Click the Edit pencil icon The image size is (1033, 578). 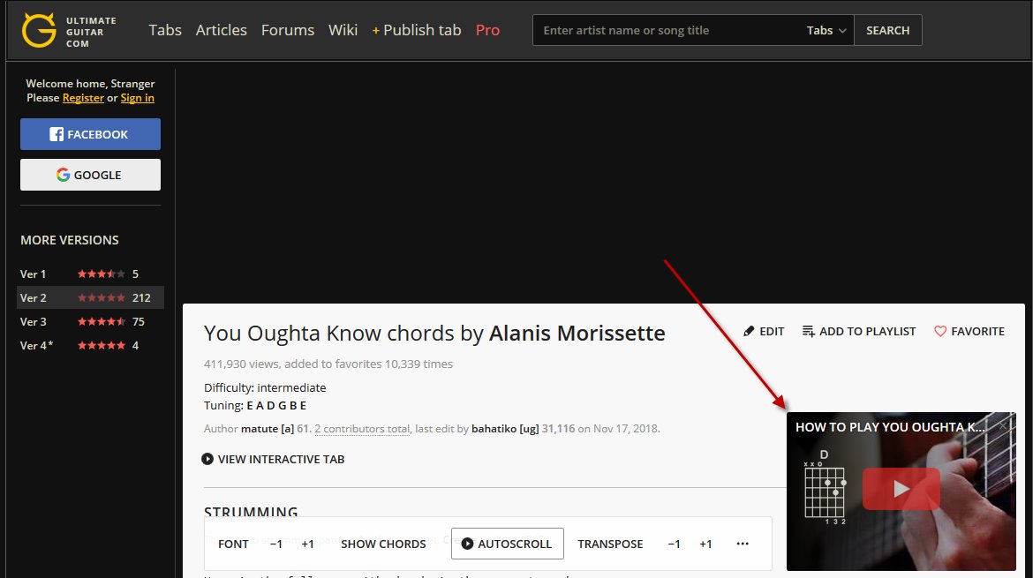click(x=748, y=331)
